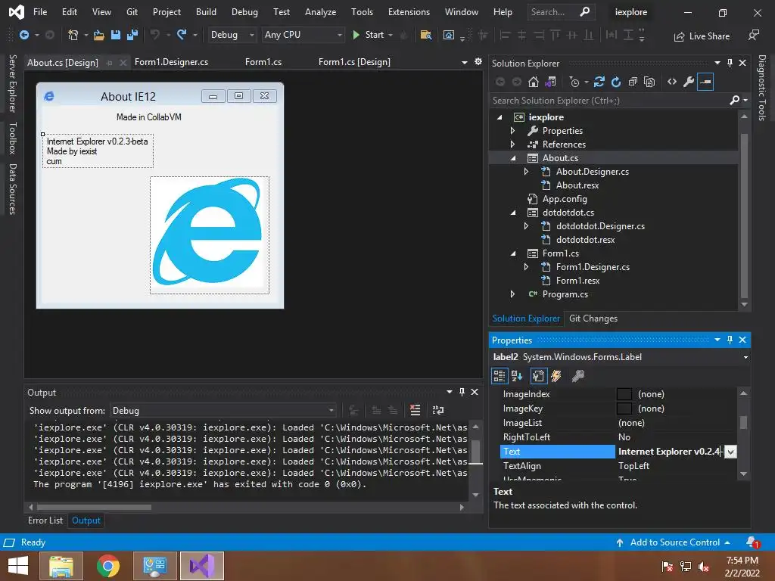This screenshot has width=775, height=581.
Task: Expand the Form1.Designer.cs node
Action: click(527, 267)
